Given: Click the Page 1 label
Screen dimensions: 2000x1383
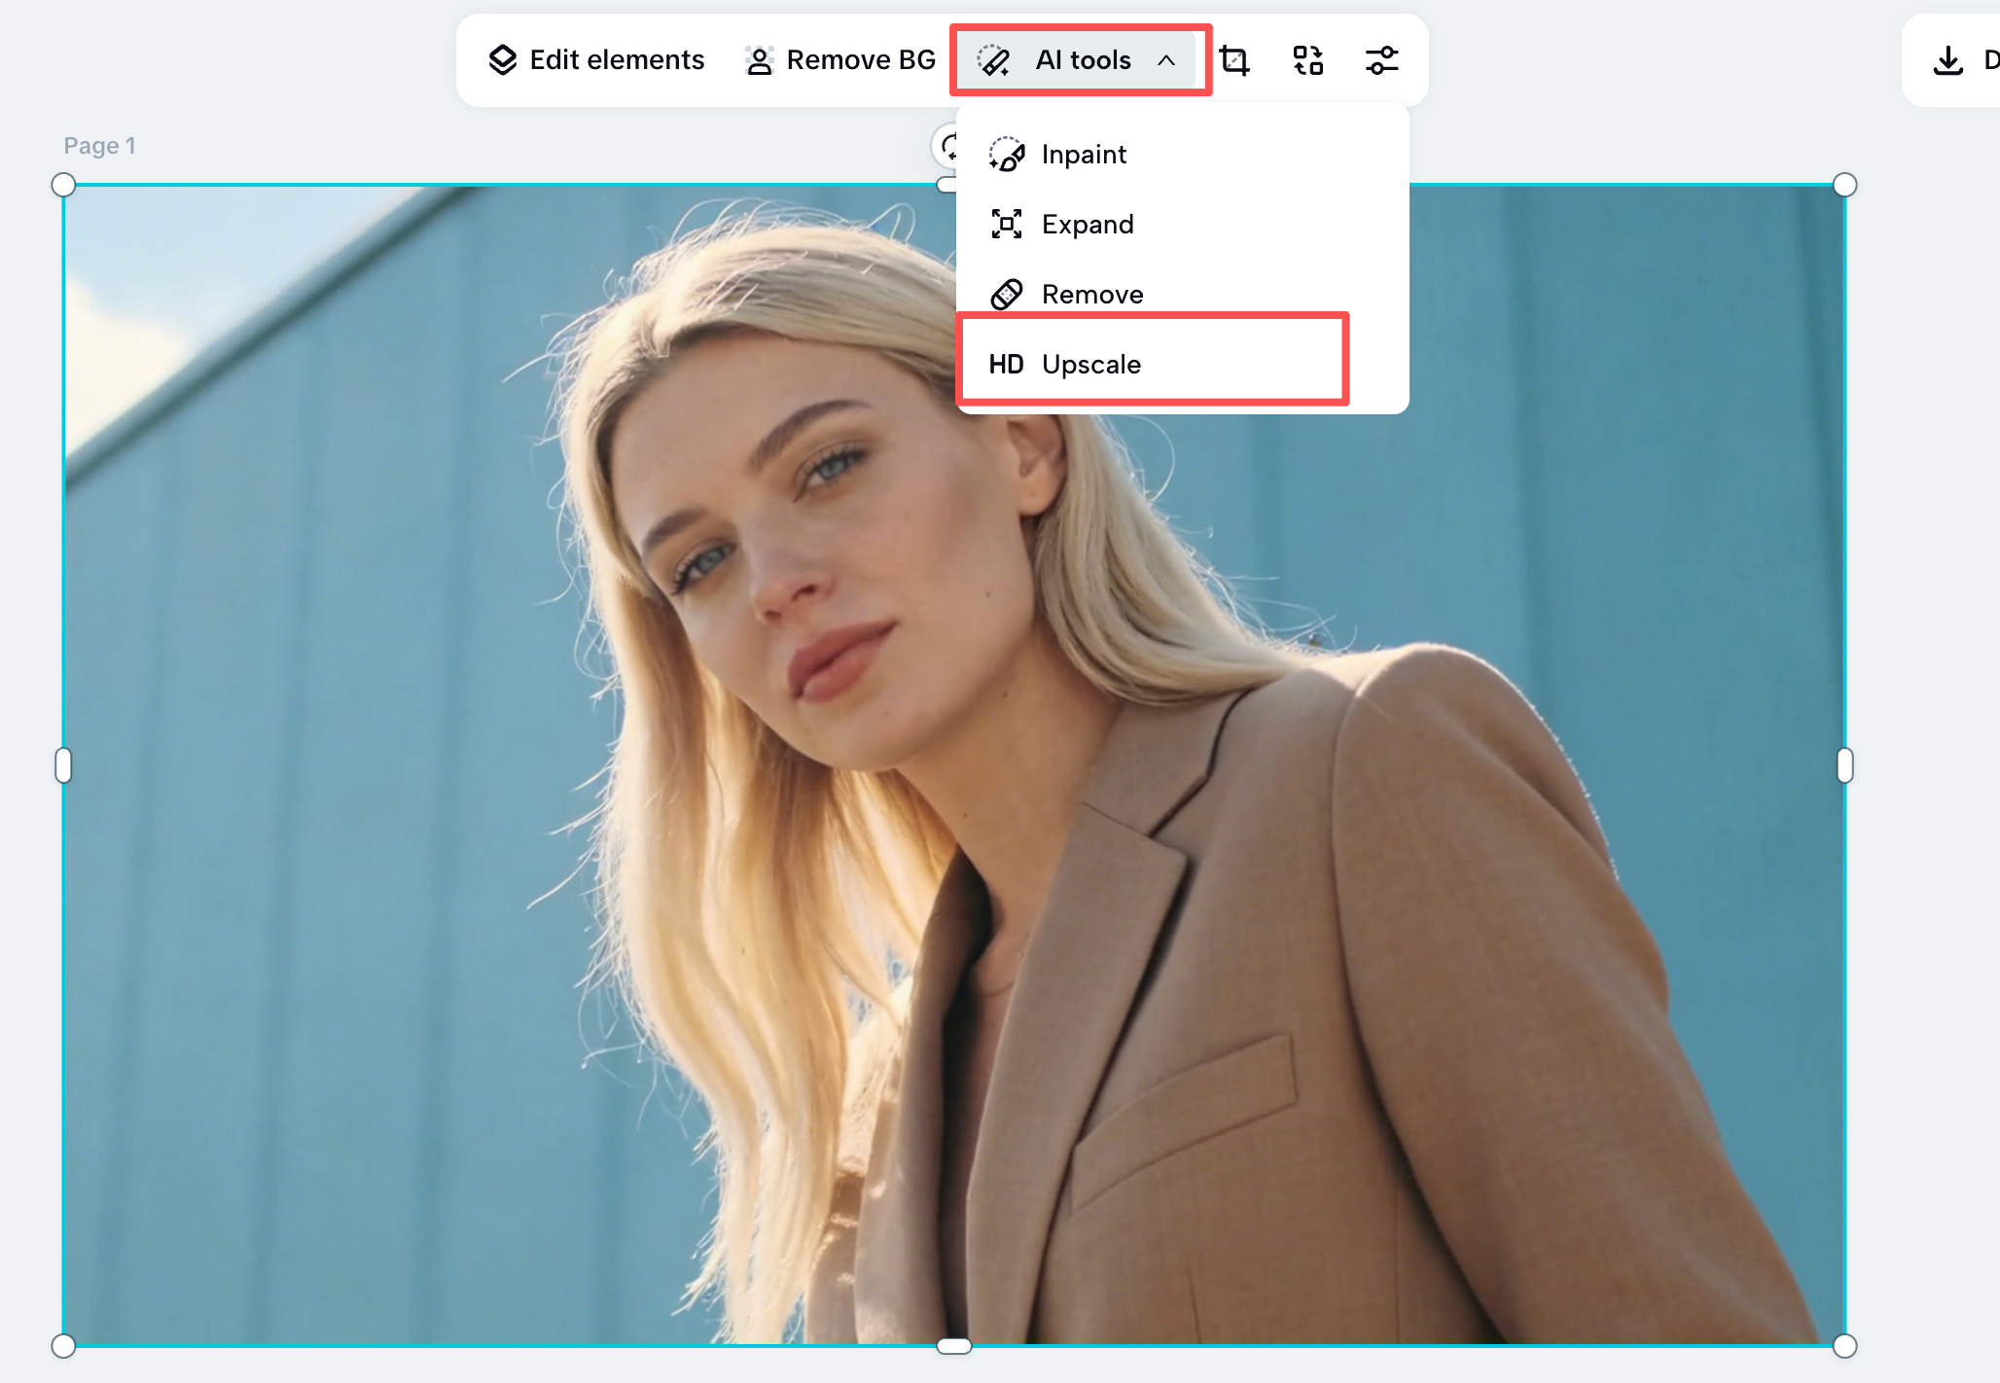Looking at the screenshot, I should click(98, 145).
